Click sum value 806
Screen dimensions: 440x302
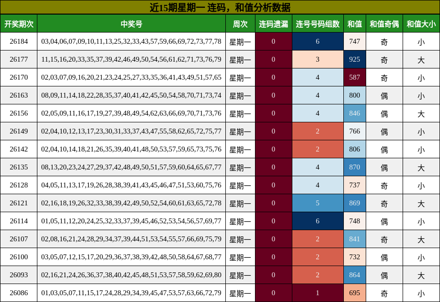pyautogui.click(x=355, y=150)
